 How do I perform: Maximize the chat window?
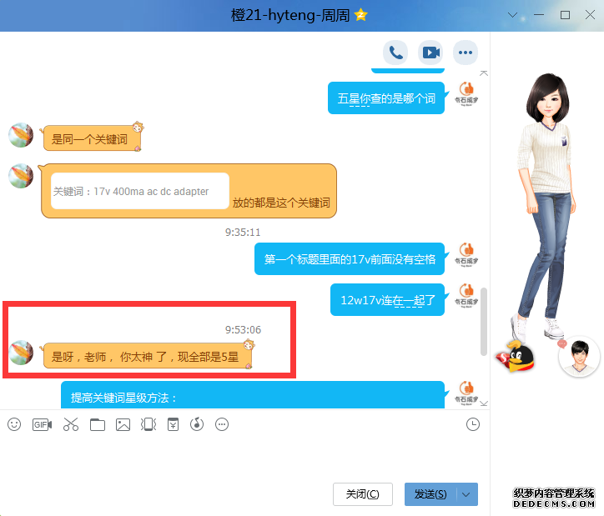coord(565,15)
